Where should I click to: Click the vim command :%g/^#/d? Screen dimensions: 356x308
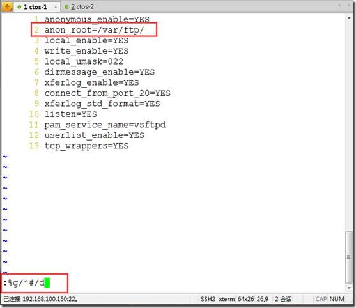24,283
